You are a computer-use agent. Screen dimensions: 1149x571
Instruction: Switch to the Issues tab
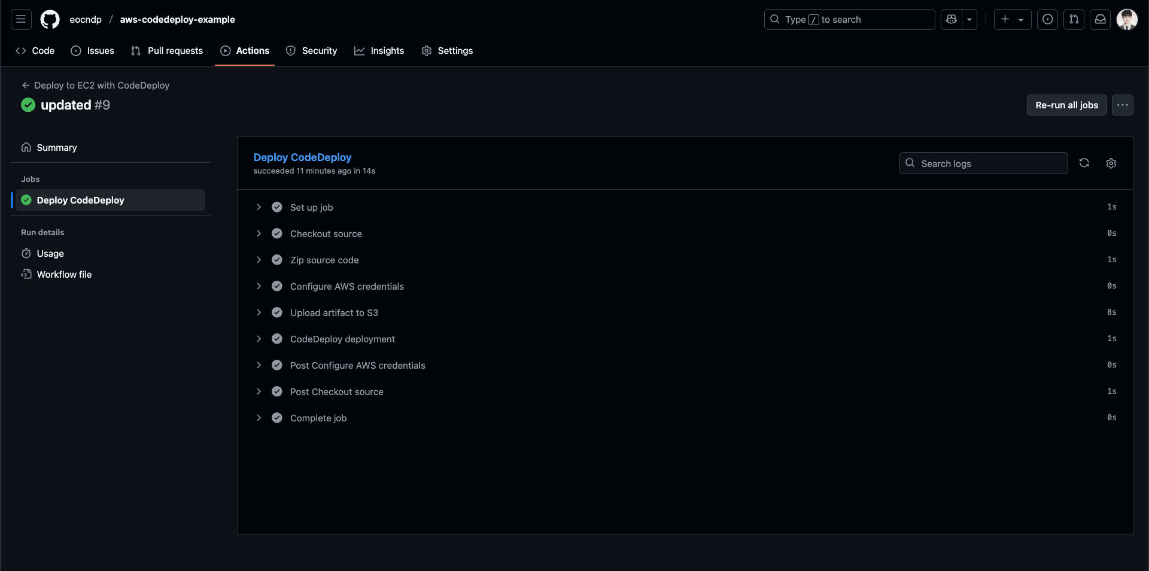click(x=93, y=51)
